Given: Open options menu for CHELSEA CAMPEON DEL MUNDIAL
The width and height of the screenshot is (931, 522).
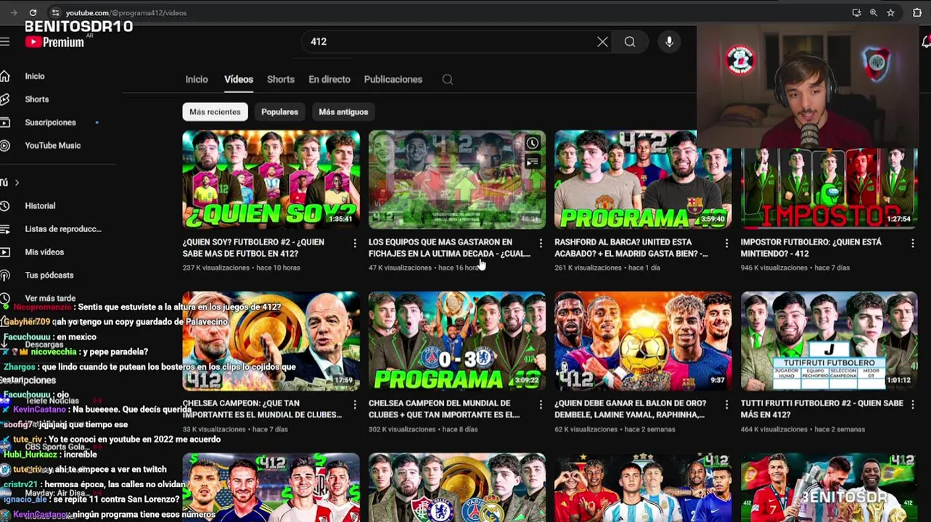Looking at the screenshot, I should pos(541,404).
